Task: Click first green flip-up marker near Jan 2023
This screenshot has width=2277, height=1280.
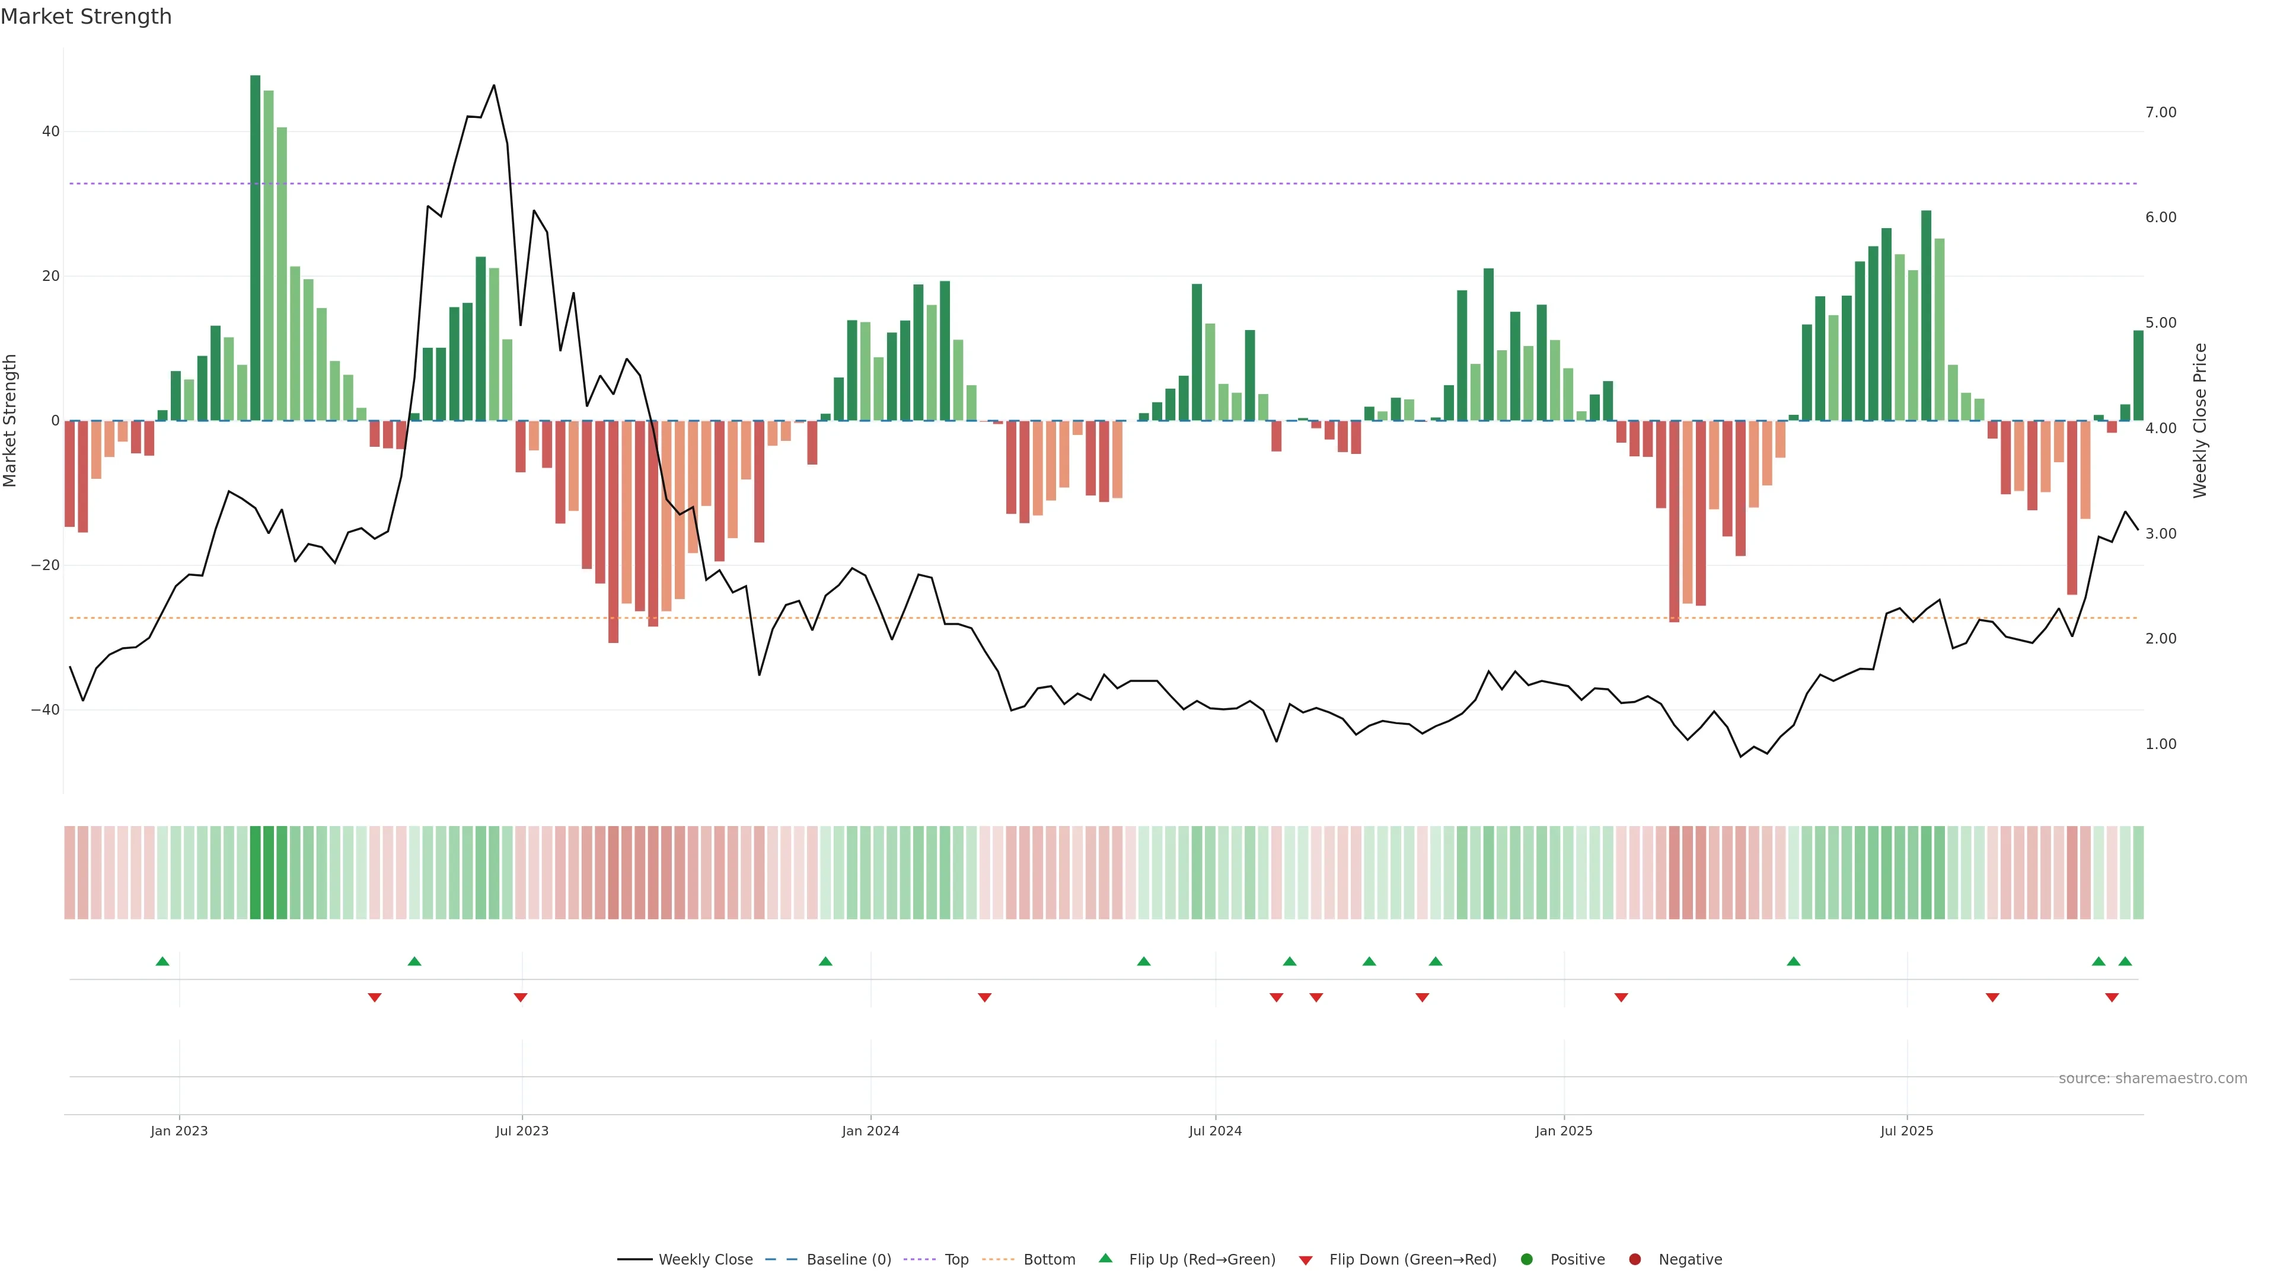Action: coord(162,961)
